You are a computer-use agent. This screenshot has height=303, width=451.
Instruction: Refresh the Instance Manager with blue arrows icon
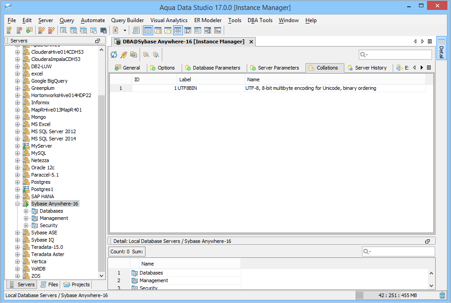click(x=114, y=55)
